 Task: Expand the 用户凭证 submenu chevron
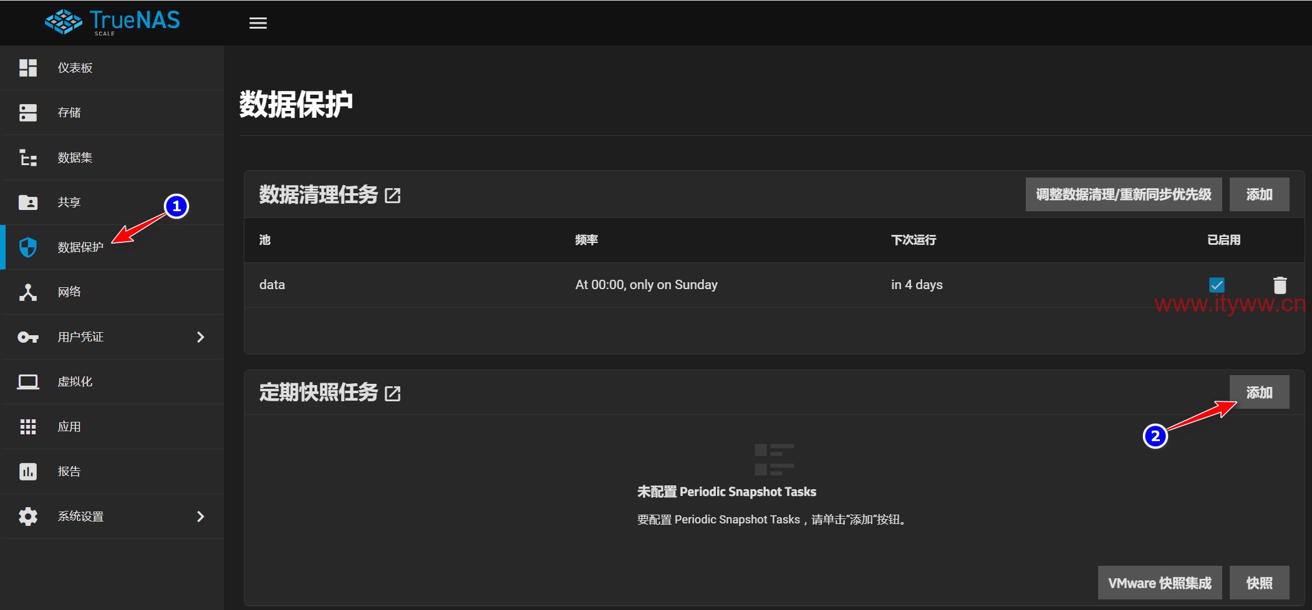coord(201,337)
